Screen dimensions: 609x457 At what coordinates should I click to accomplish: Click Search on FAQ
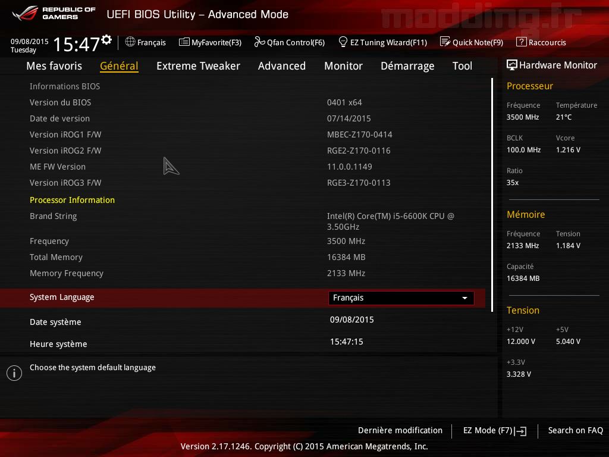coord(575,430)
